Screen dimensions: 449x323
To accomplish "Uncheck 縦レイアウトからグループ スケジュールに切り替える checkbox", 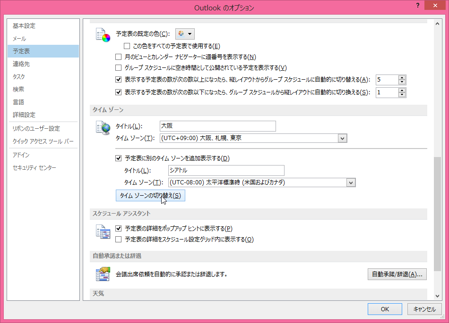I will point(118,80).
